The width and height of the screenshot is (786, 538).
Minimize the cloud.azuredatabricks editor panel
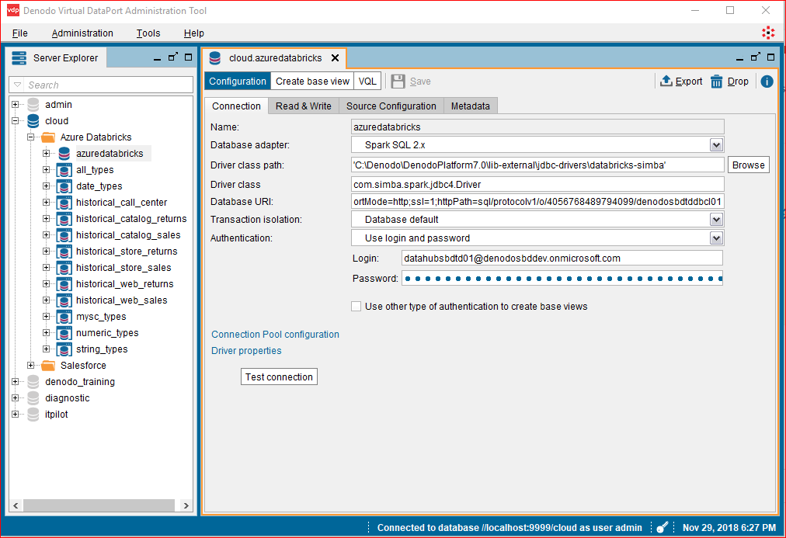[x=740, y=58]
